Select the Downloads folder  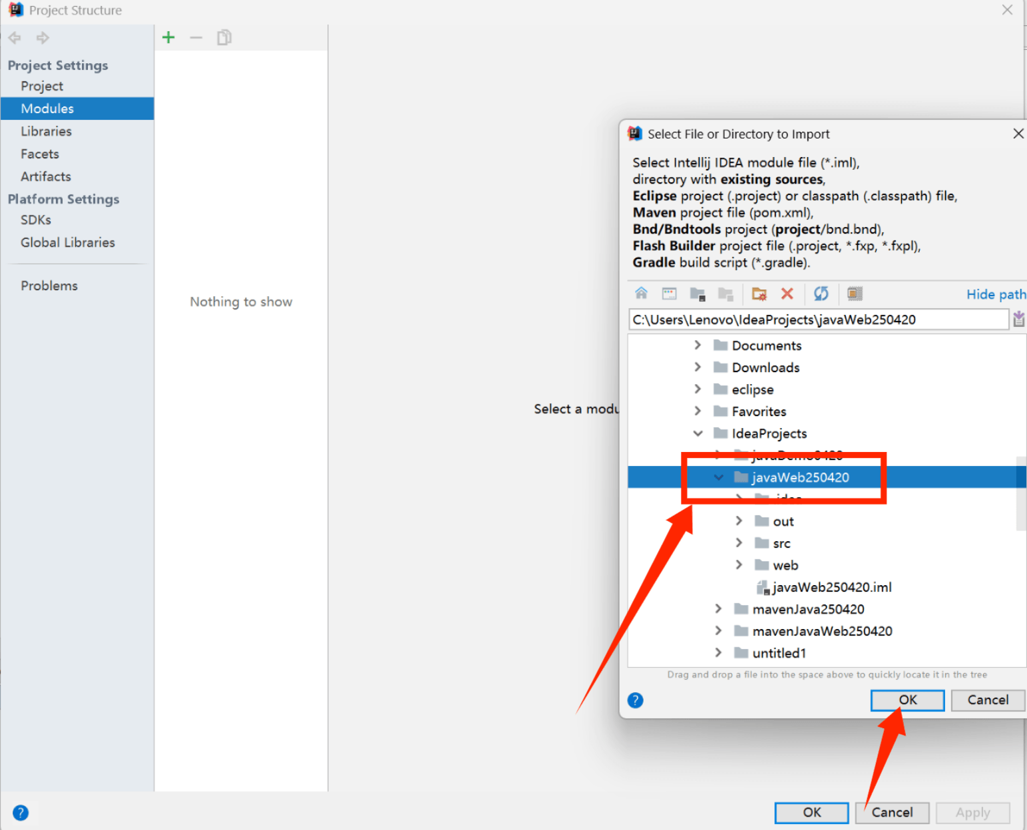point(765,367)
